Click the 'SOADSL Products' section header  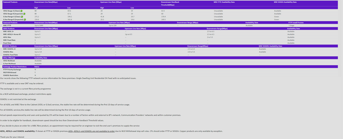click(10, 46)
